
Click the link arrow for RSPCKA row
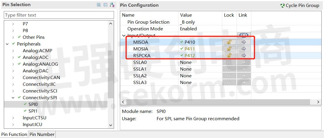[244, 55]
